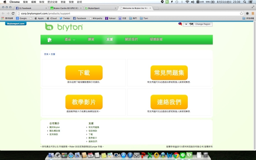Open the Toni bookmarks folder

(144, 18)
